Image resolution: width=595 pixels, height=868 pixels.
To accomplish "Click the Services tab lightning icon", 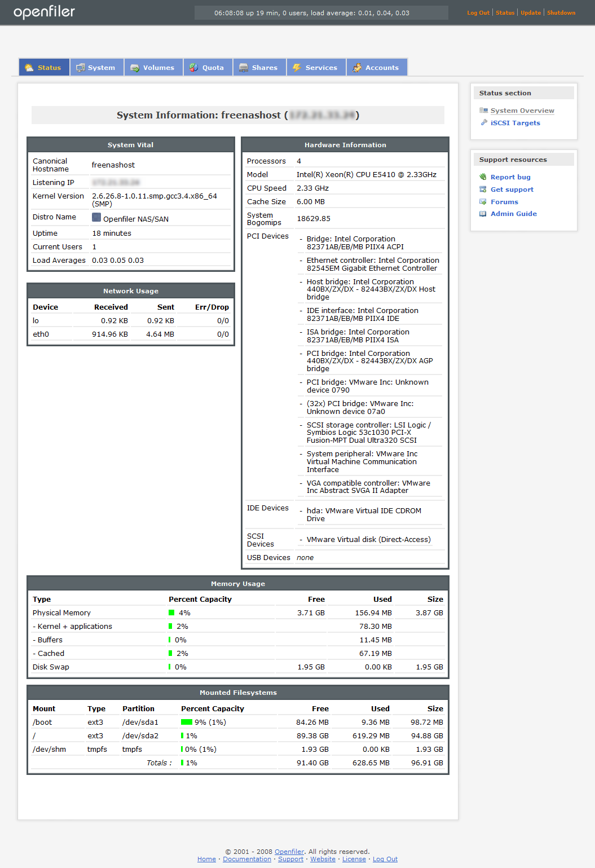I will pyautogui.click(x=297, y=68).
